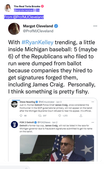This screenshot has width=104, height=169.
Task: Open the @FOX2News handle link
Action: (44, 122)
